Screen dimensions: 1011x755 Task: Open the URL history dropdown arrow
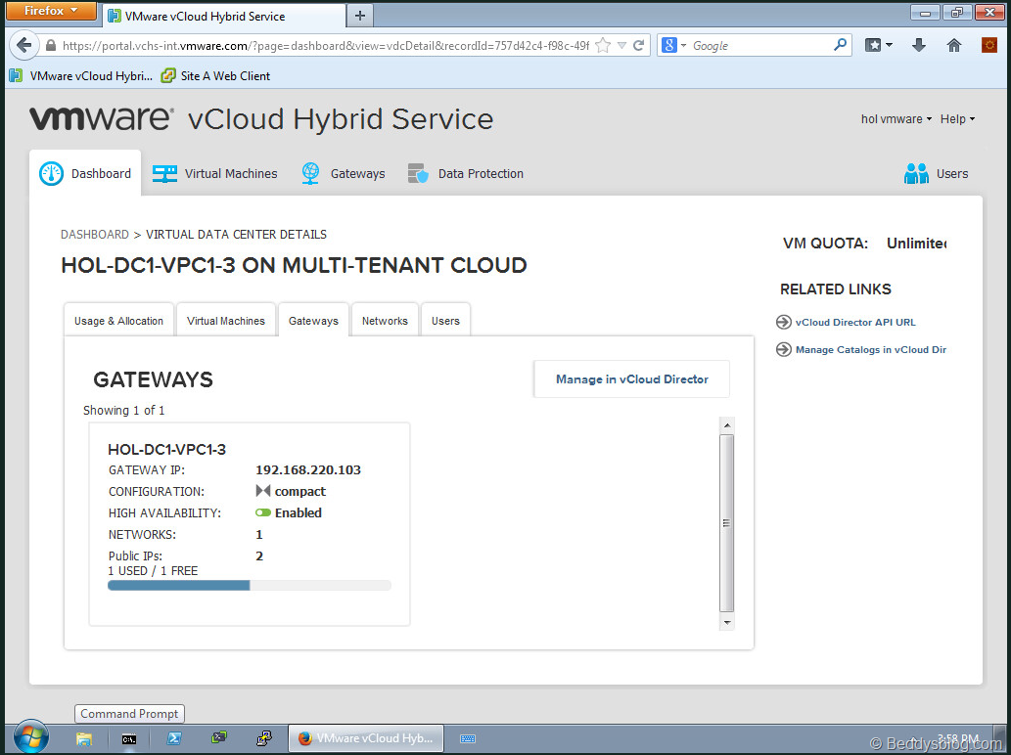click(x=621, y=45)
